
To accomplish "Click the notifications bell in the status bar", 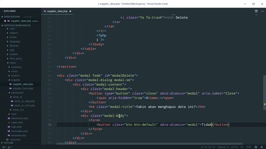I will point(262,147).
